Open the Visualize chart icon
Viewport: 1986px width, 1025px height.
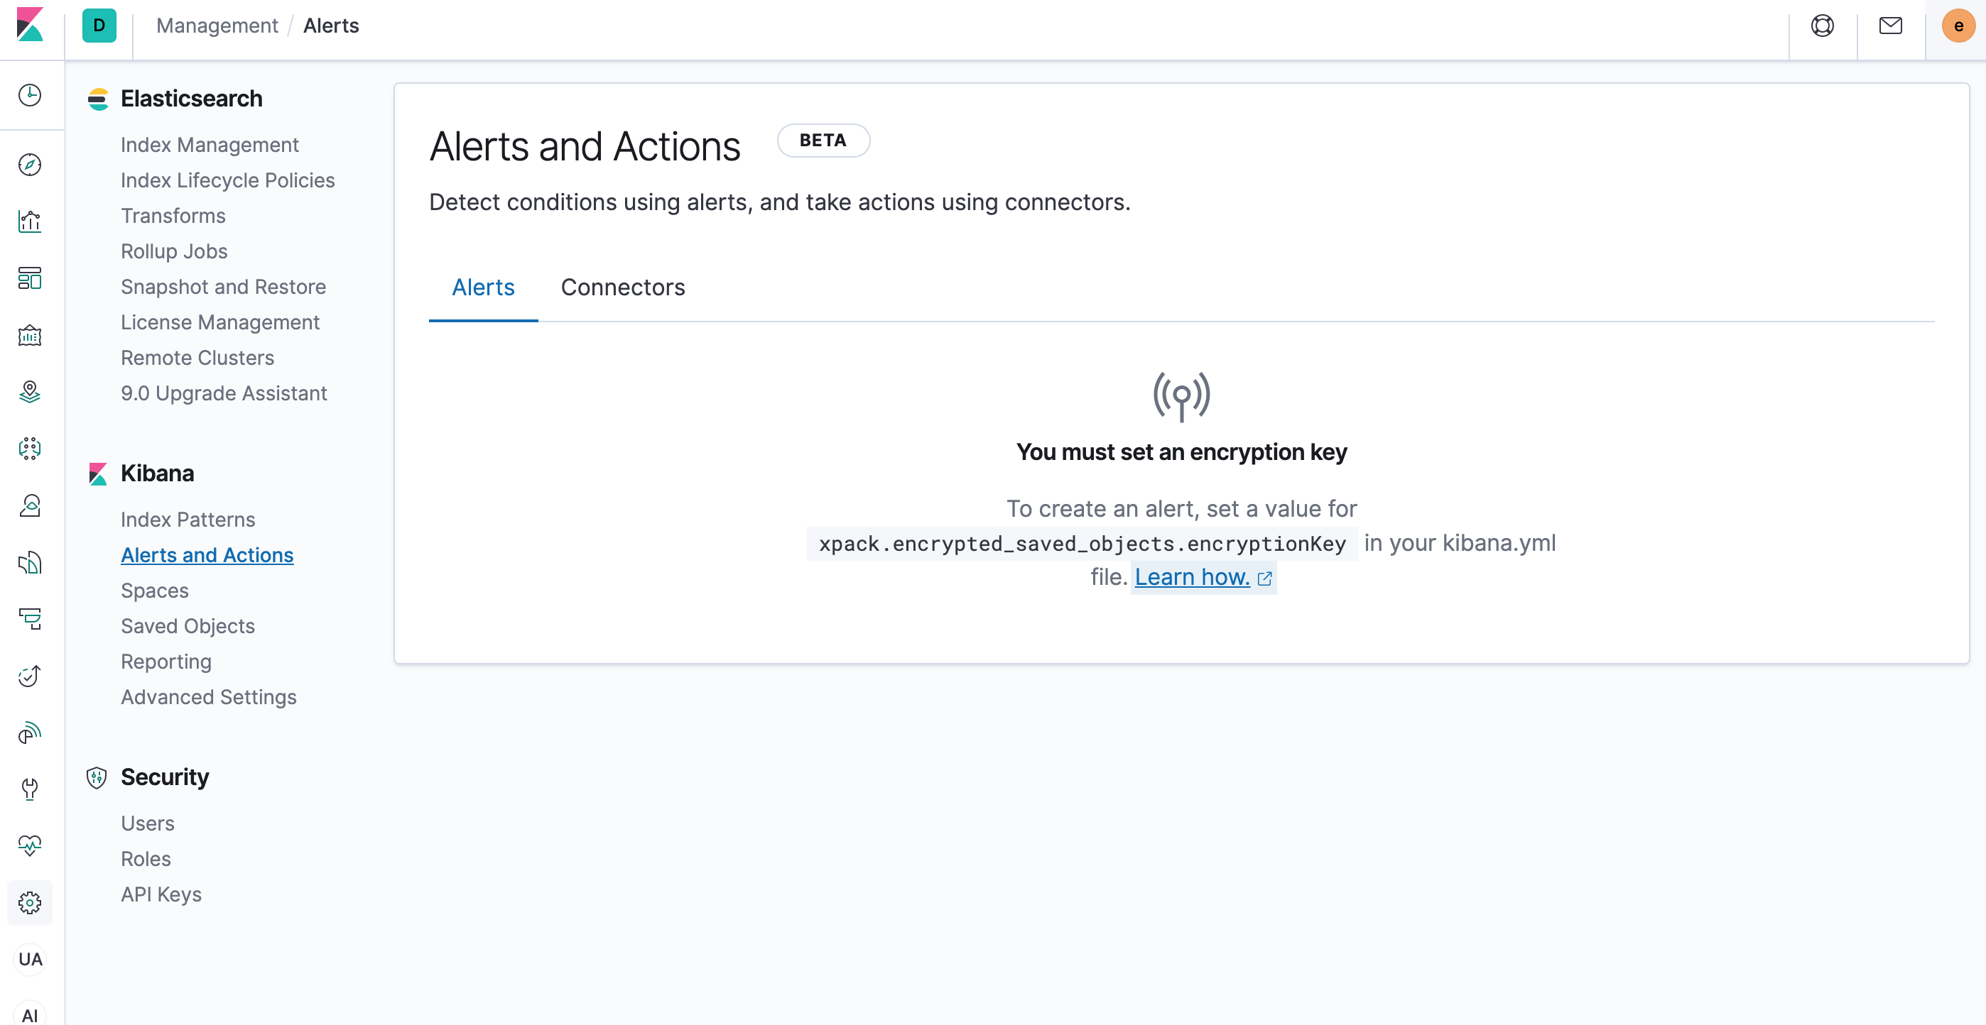(29, 221)
